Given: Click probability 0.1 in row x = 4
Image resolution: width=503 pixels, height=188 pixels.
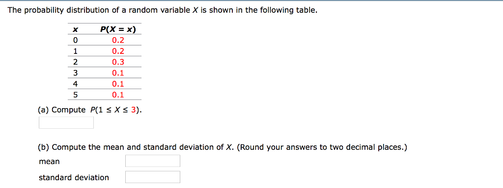Looking at the screenshot, I should pyautogui.click(x=118, y=84).
